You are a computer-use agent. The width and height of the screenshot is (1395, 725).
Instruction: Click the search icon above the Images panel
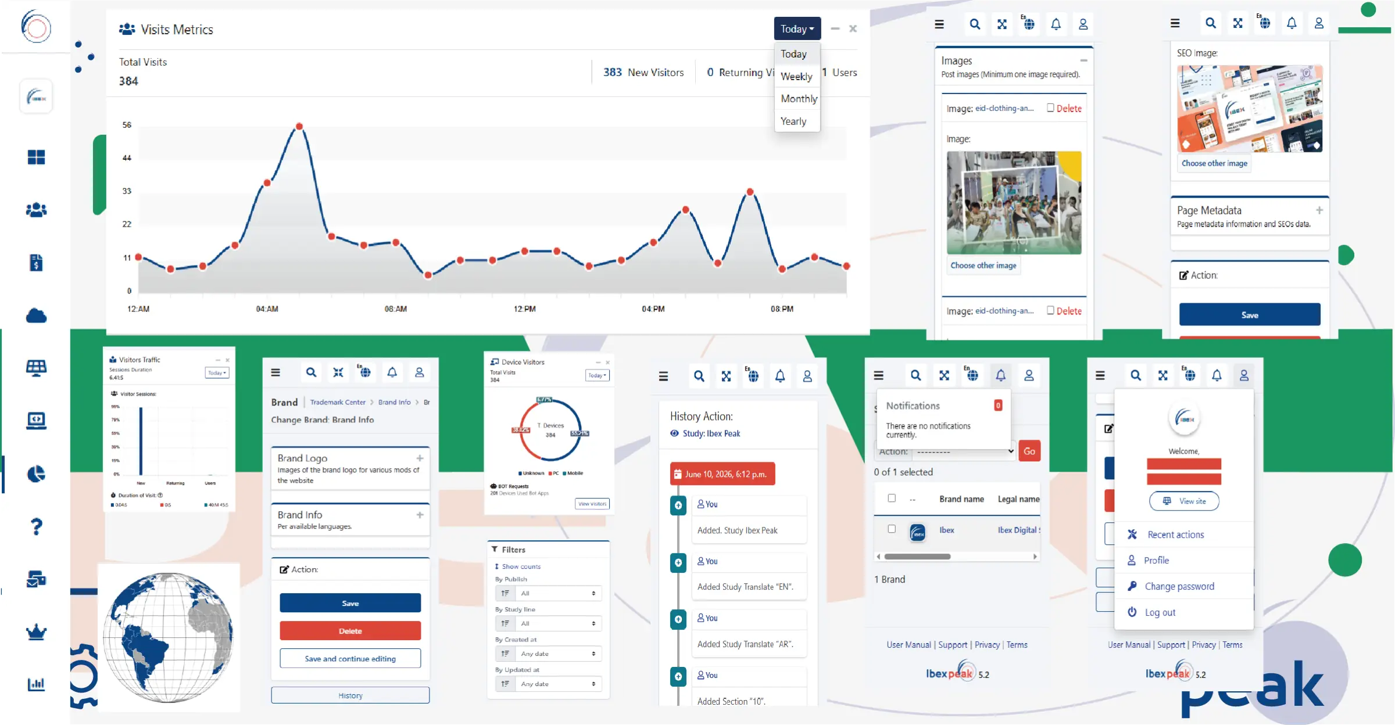[975, 24]
